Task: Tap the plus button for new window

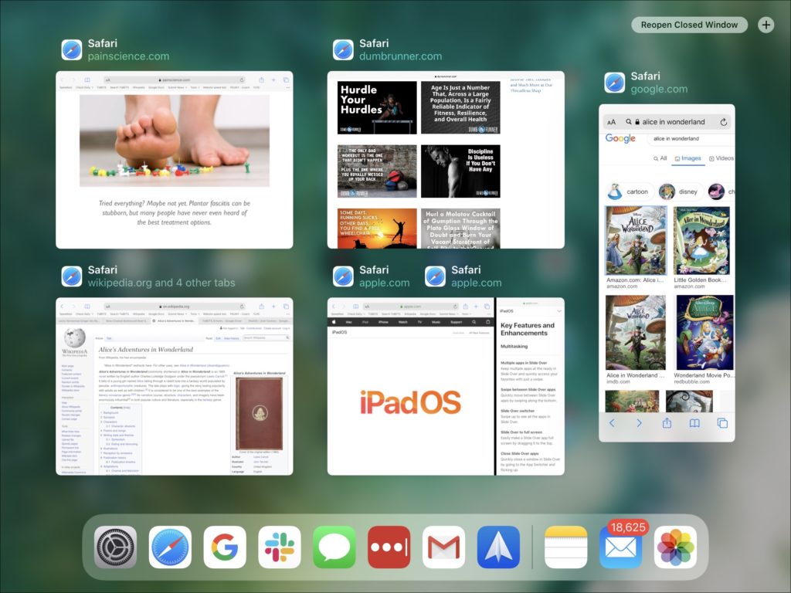Action: coord(766,25)
